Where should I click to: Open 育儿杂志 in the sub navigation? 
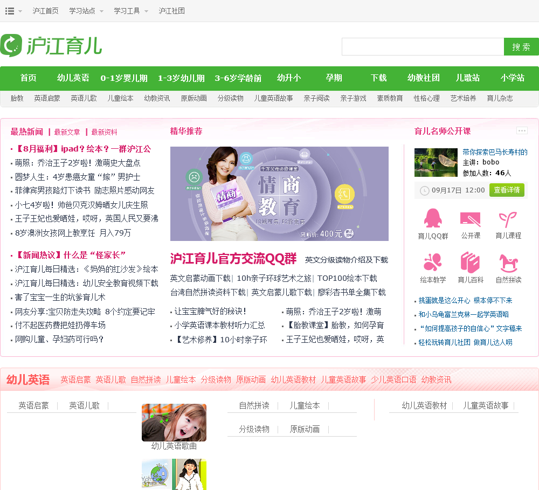click(x=500, y=98)
